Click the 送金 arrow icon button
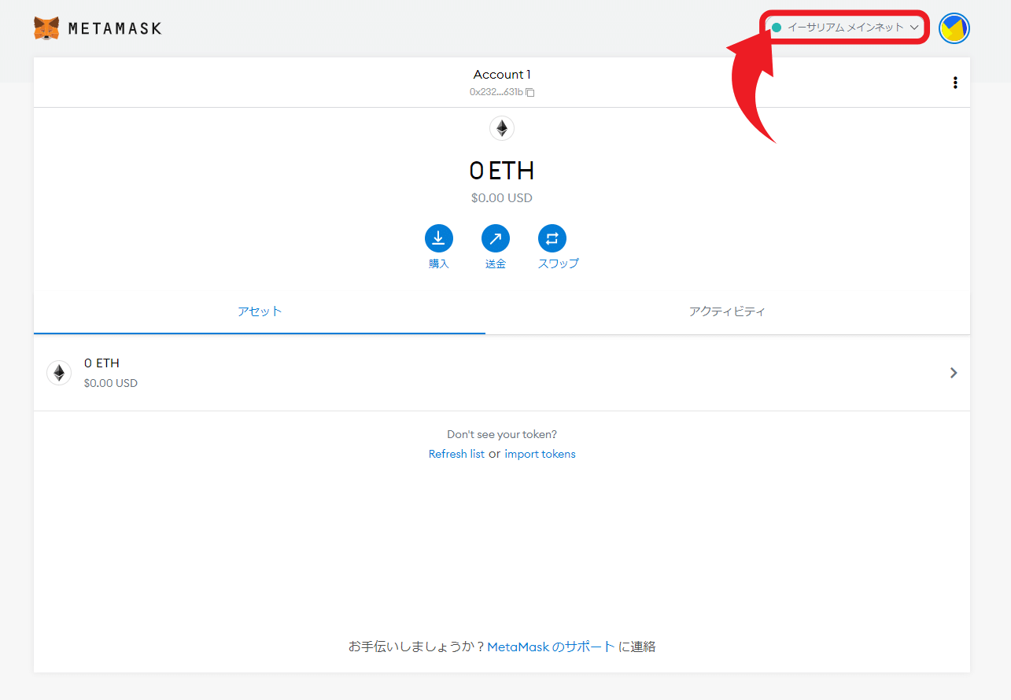Viewport: 1011px width, 700px height. click(496, 238)
